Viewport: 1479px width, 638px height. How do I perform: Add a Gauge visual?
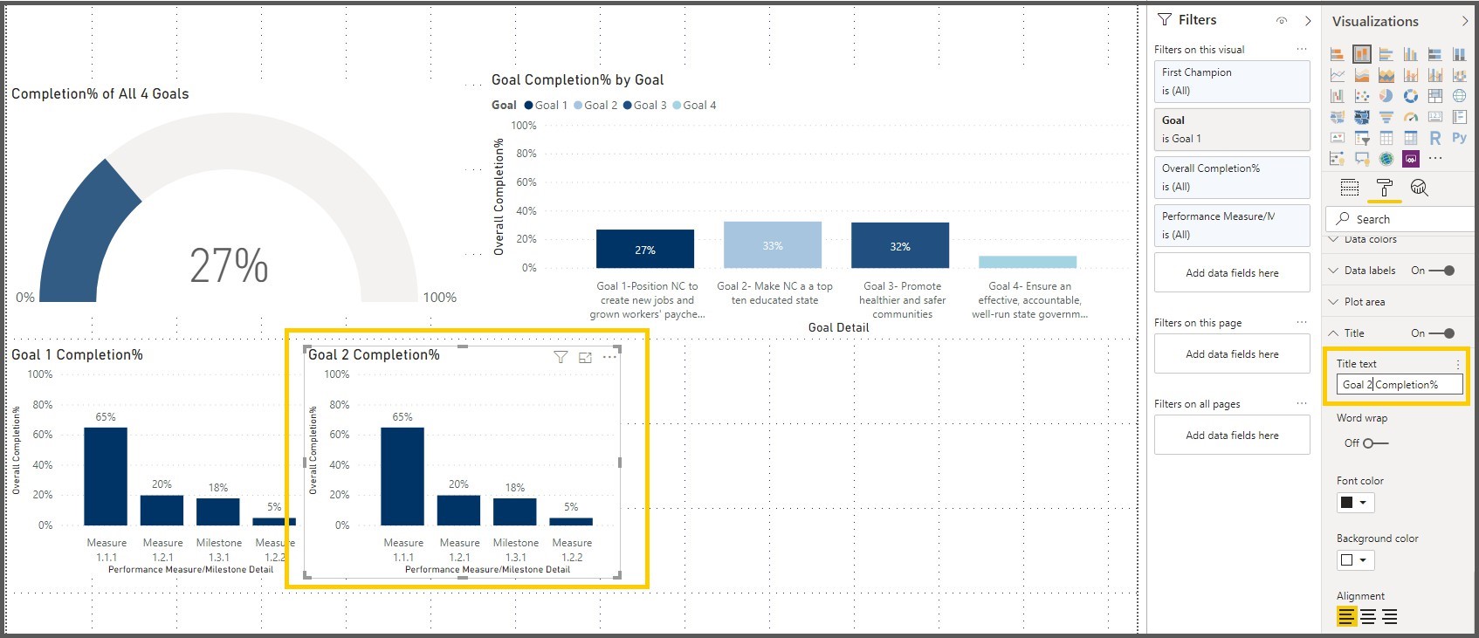pyautogui.click(x=1411, y=116)
